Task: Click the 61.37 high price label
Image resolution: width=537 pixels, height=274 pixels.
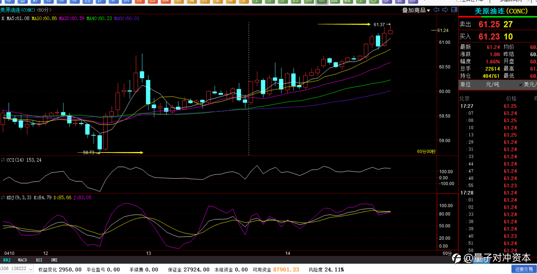Action: (379, 25)
